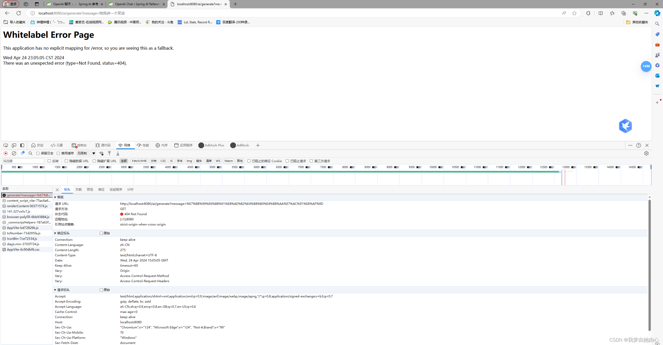Clear the network log

pos(14,153)
